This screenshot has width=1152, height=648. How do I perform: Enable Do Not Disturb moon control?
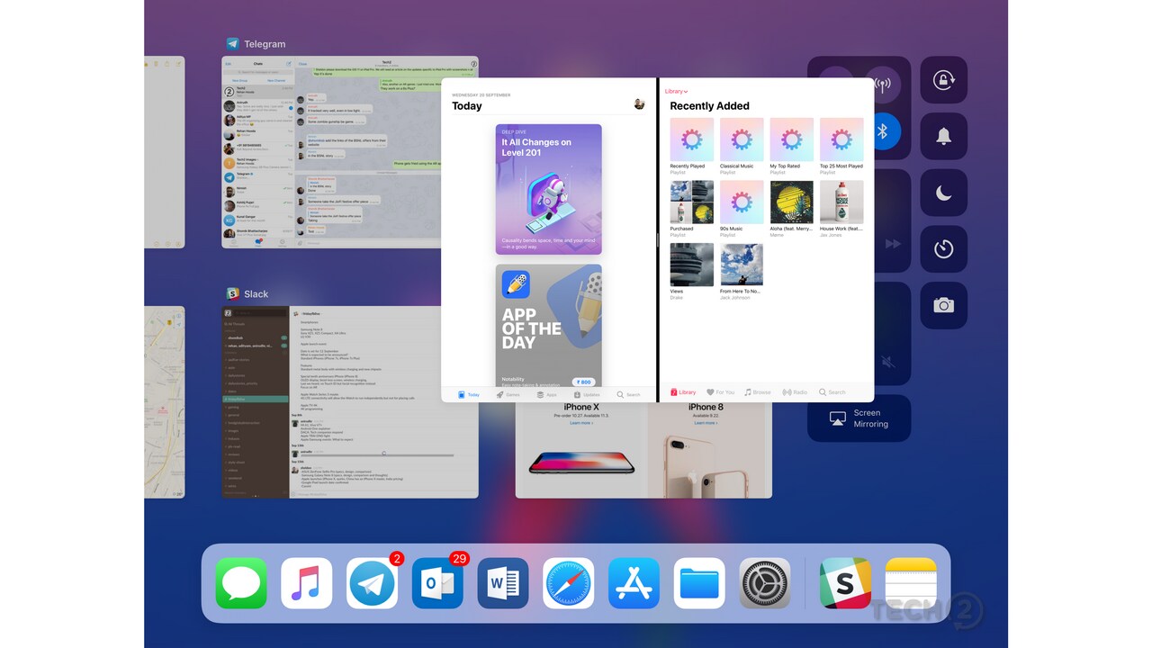943,193
